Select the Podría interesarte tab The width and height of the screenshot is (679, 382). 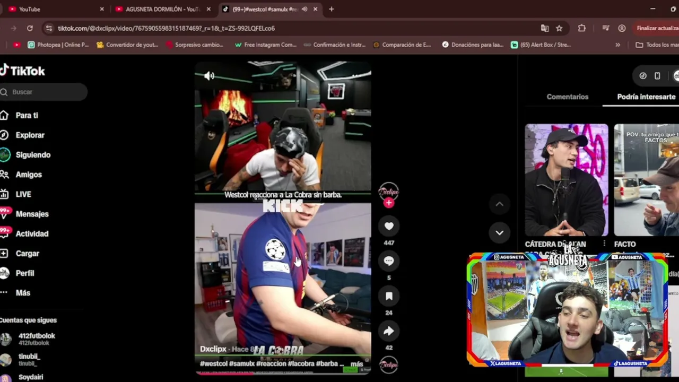(x=646, y=97)
